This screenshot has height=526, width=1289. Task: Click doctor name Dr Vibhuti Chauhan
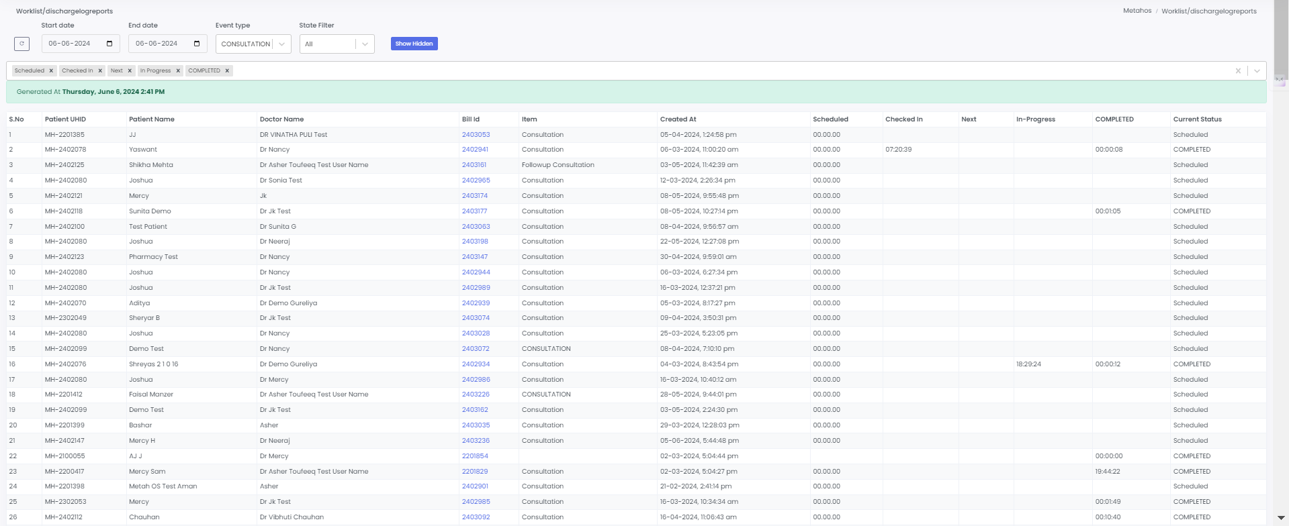(292, 517)
